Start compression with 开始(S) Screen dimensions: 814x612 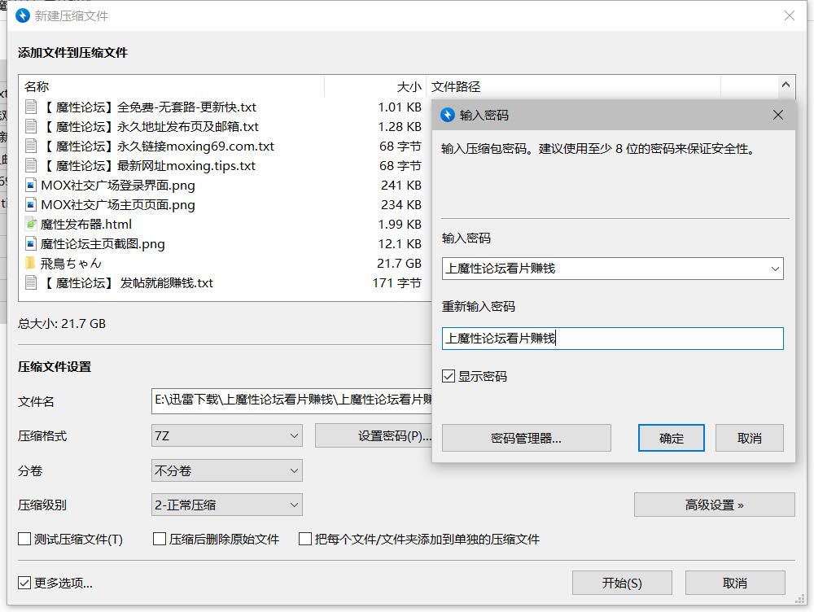[x=622, y=583]
